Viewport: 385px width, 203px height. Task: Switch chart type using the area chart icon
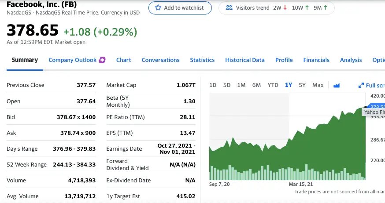point(337,85)
